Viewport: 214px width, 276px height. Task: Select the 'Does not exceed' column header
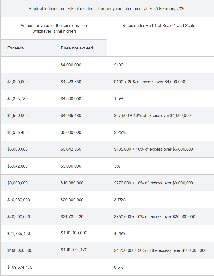coord(80,48)
